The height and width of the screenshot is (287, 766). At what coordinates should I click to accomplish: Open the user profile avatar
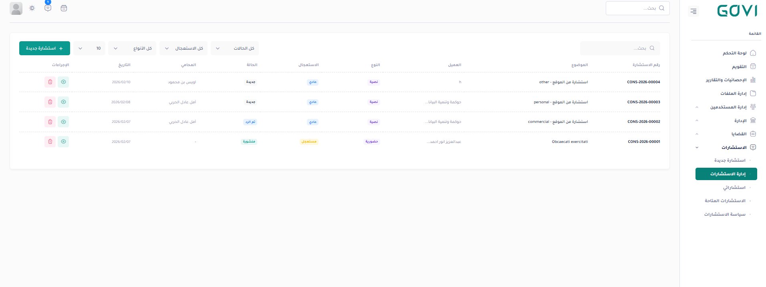coord(16,8)
